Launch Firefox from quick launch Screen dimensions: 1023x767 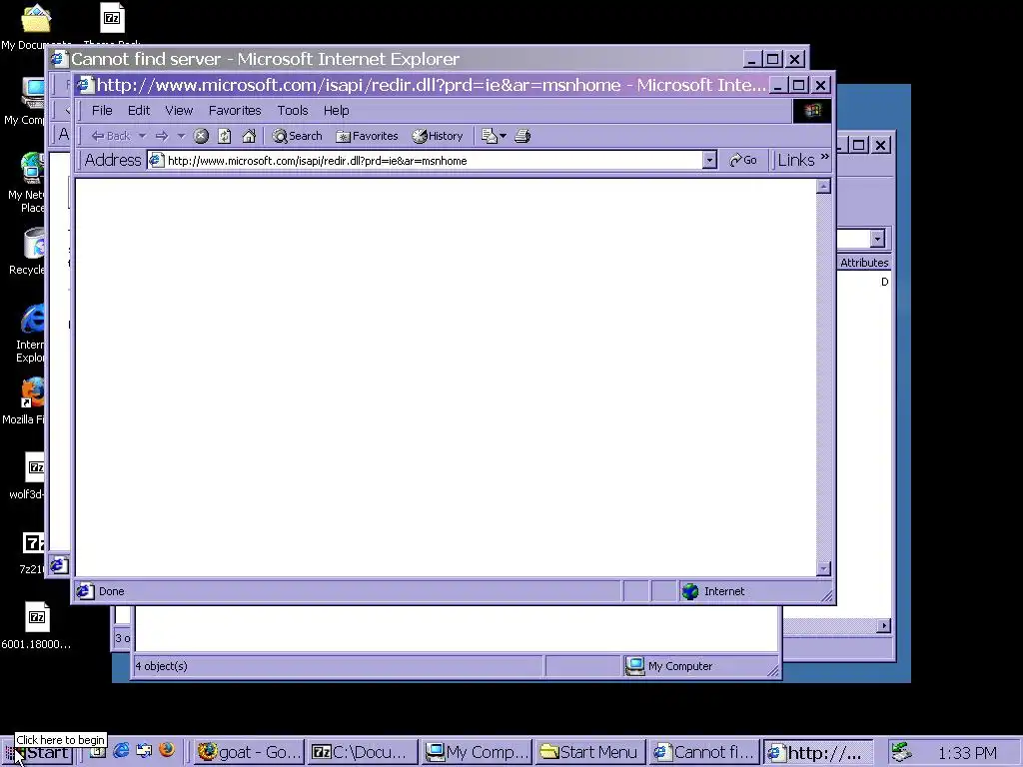[167, 750]
